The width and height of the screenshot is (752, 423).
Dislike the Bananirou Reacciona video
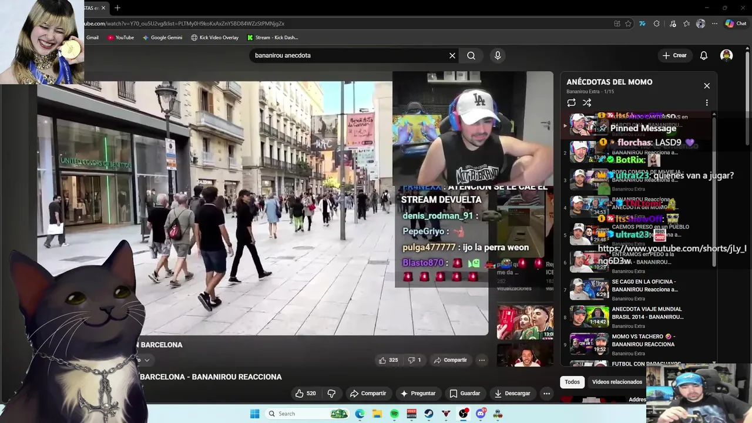331,393
